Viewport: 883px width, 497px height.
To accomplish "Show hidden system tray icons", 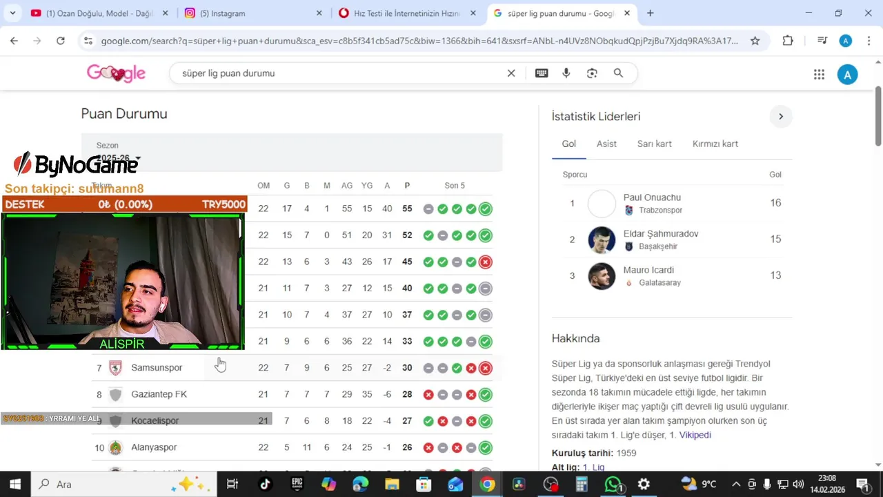I will 736,484.
